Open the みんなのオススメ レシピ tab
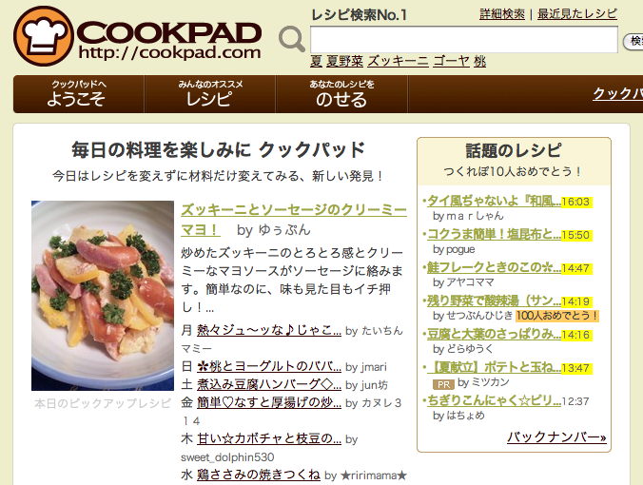This screenshot has height=485, width=643. (x=210, y=94)
